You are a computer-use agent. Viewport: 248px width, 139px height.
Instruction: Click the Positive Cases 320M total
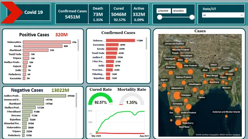(x=61, y=35)
